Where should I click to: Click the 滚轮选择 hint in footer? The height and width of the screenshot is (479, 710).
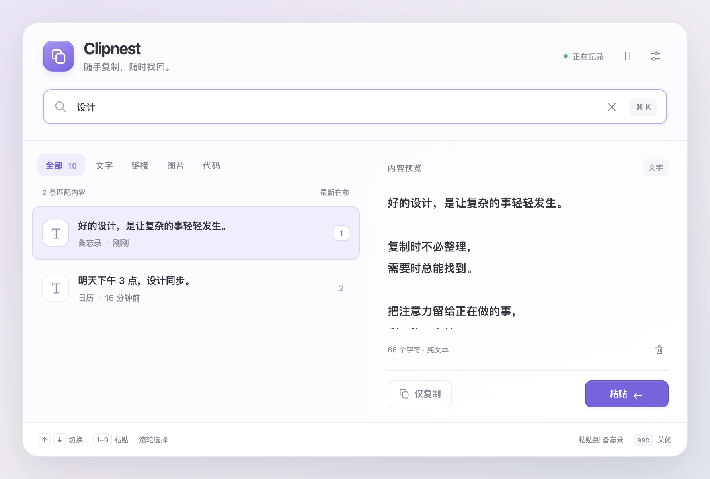[153, 440]
